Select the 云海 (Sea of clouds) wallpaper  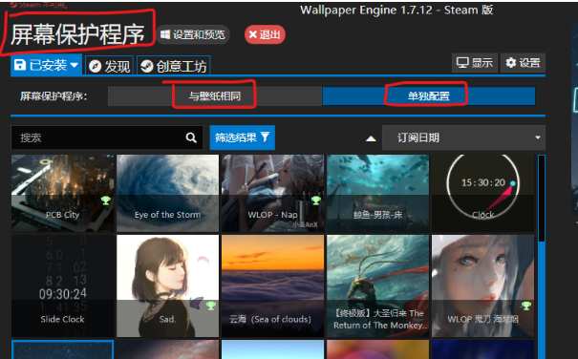273,286
